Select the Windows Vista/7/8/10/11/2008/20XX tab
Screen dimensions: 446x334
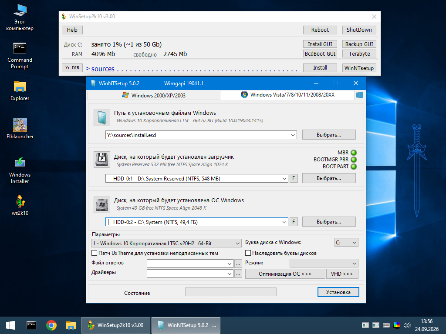(x=287, y=95)
